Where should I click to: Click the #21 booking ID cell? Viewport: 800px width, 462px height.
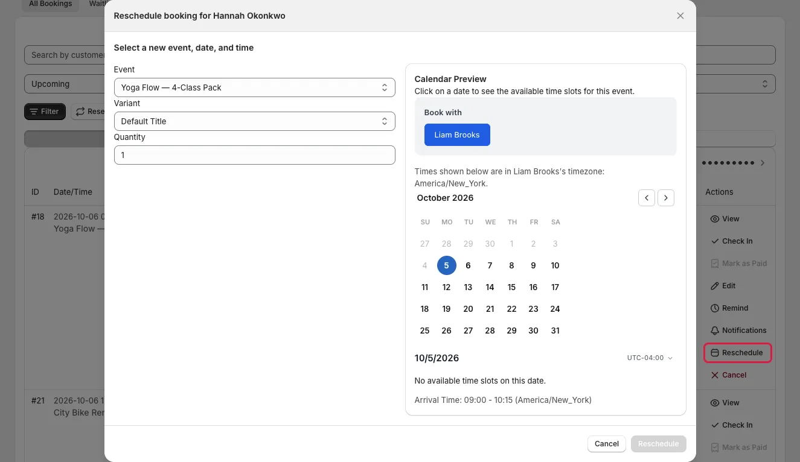[x=38, y=400]
